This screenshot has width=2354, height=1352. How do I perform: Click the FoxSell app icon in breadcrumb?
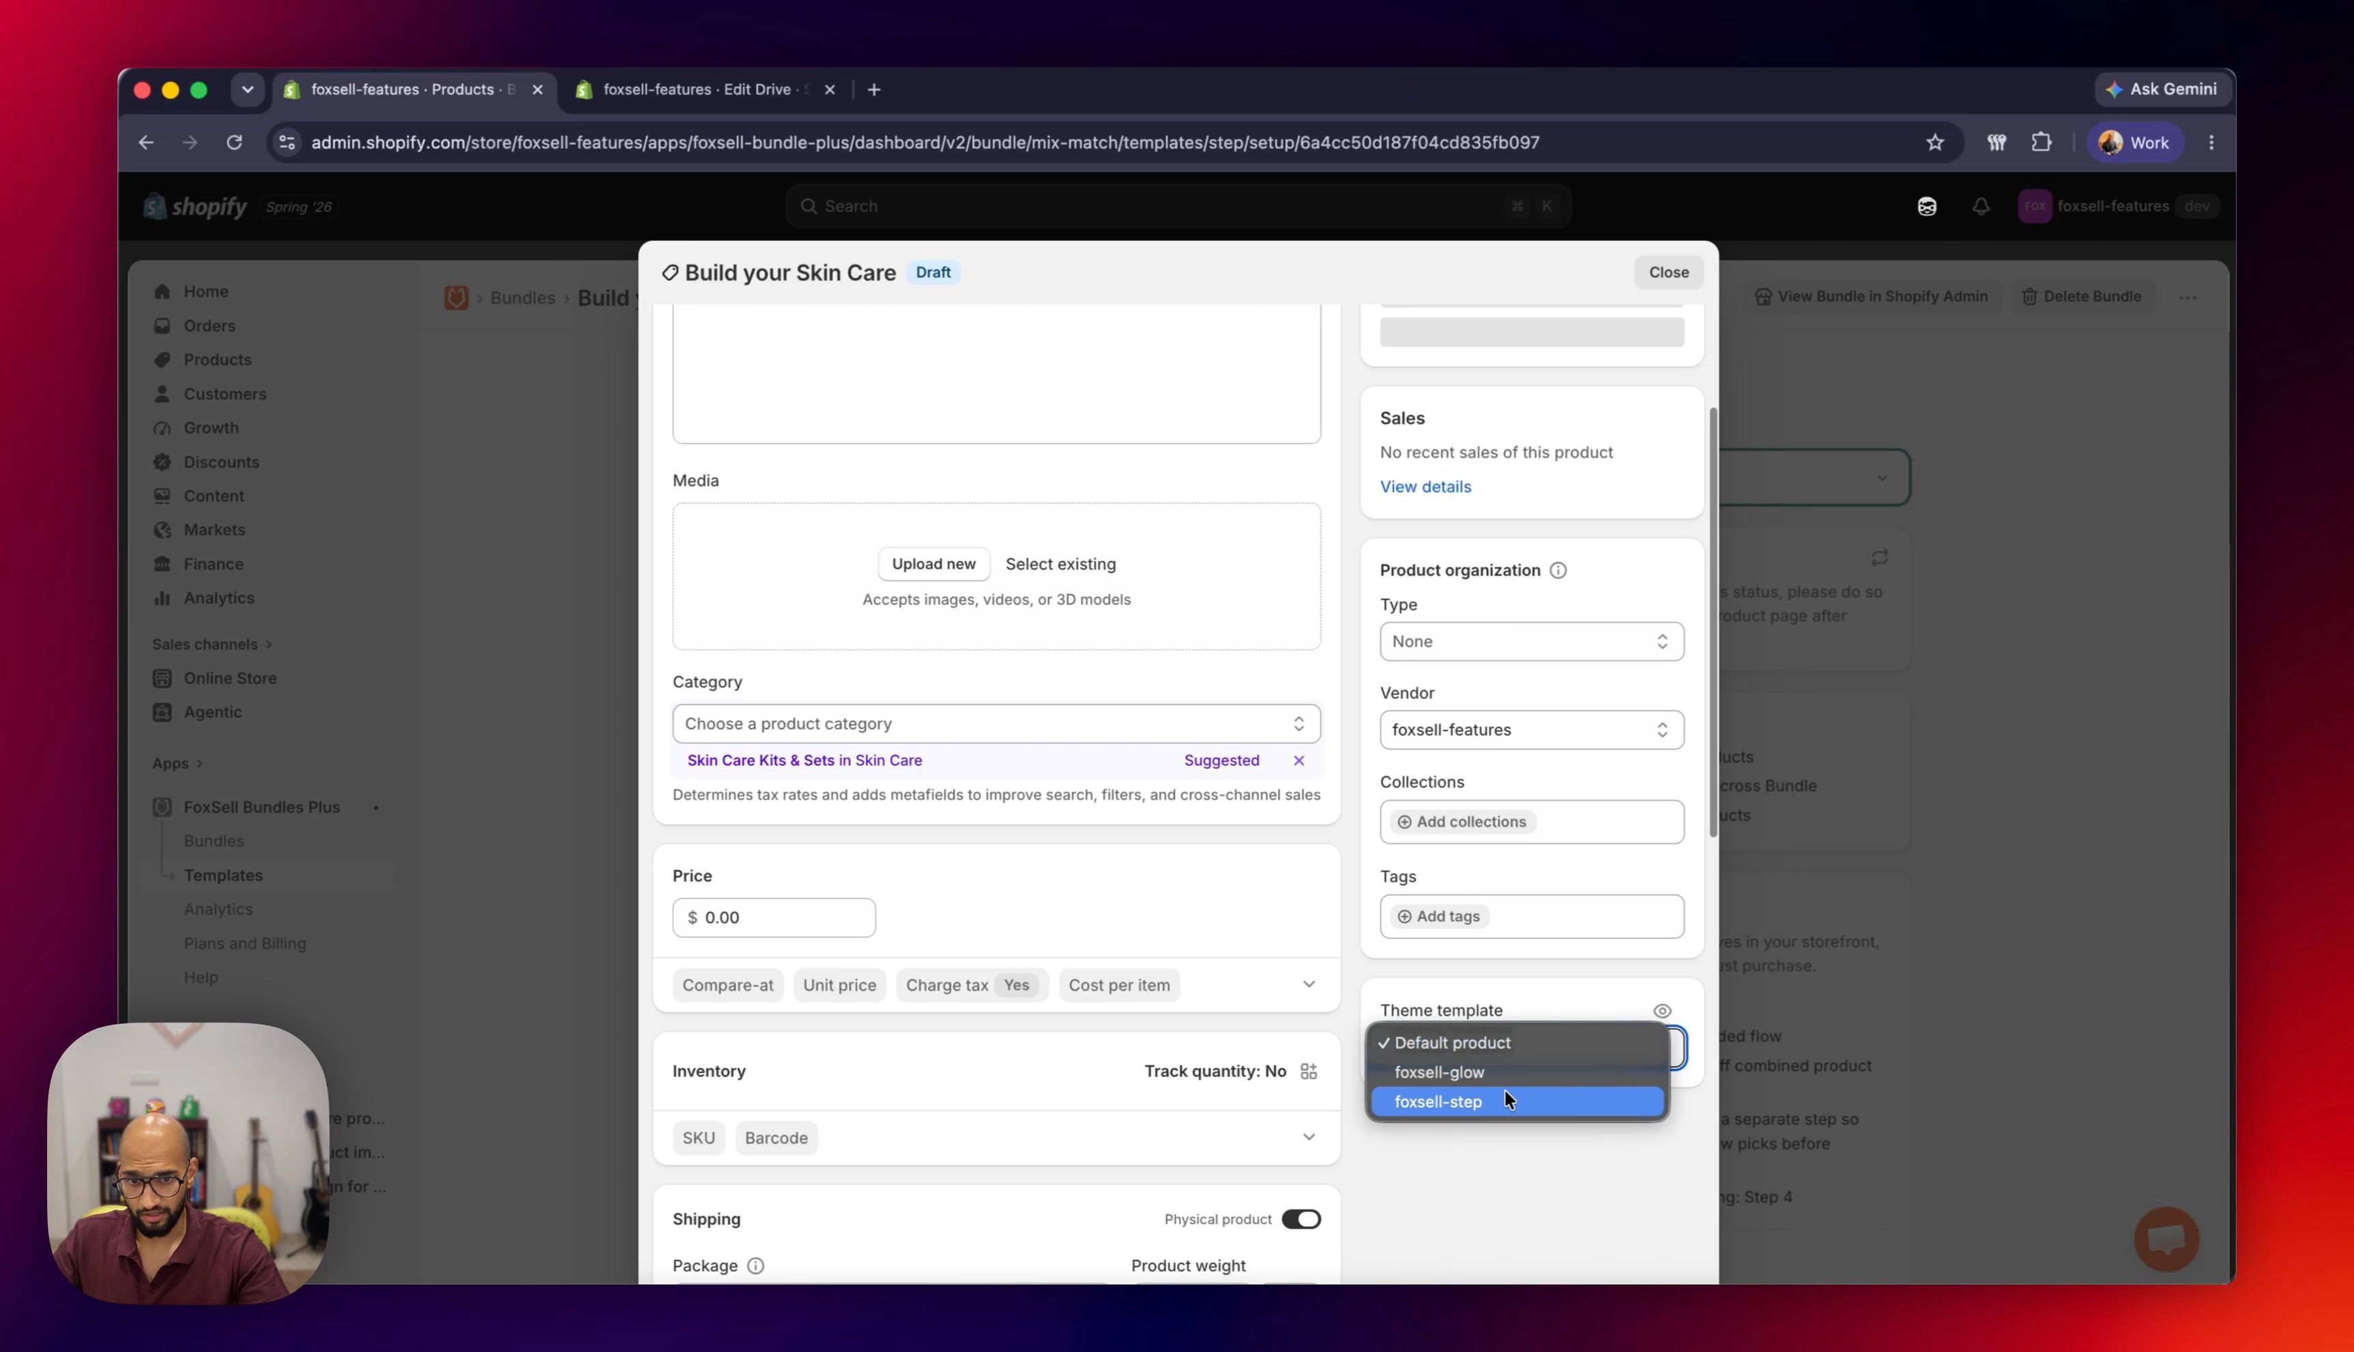(x=456, y=298)
